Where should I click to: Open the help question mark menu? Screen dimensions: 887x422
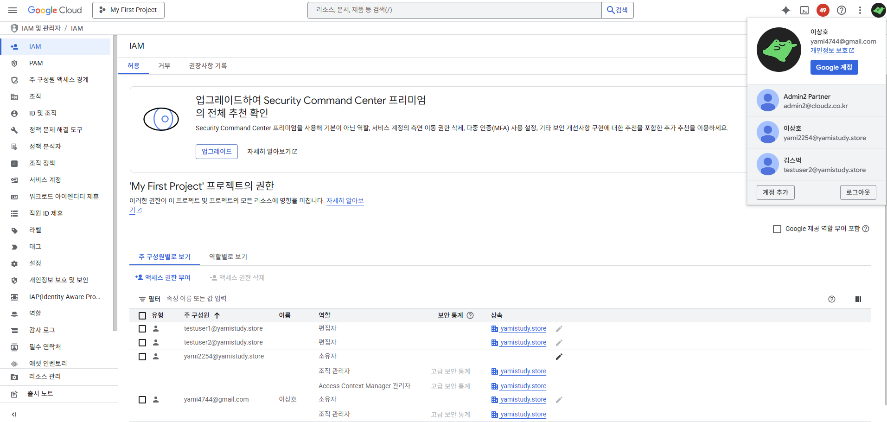[x=842, y=10]
